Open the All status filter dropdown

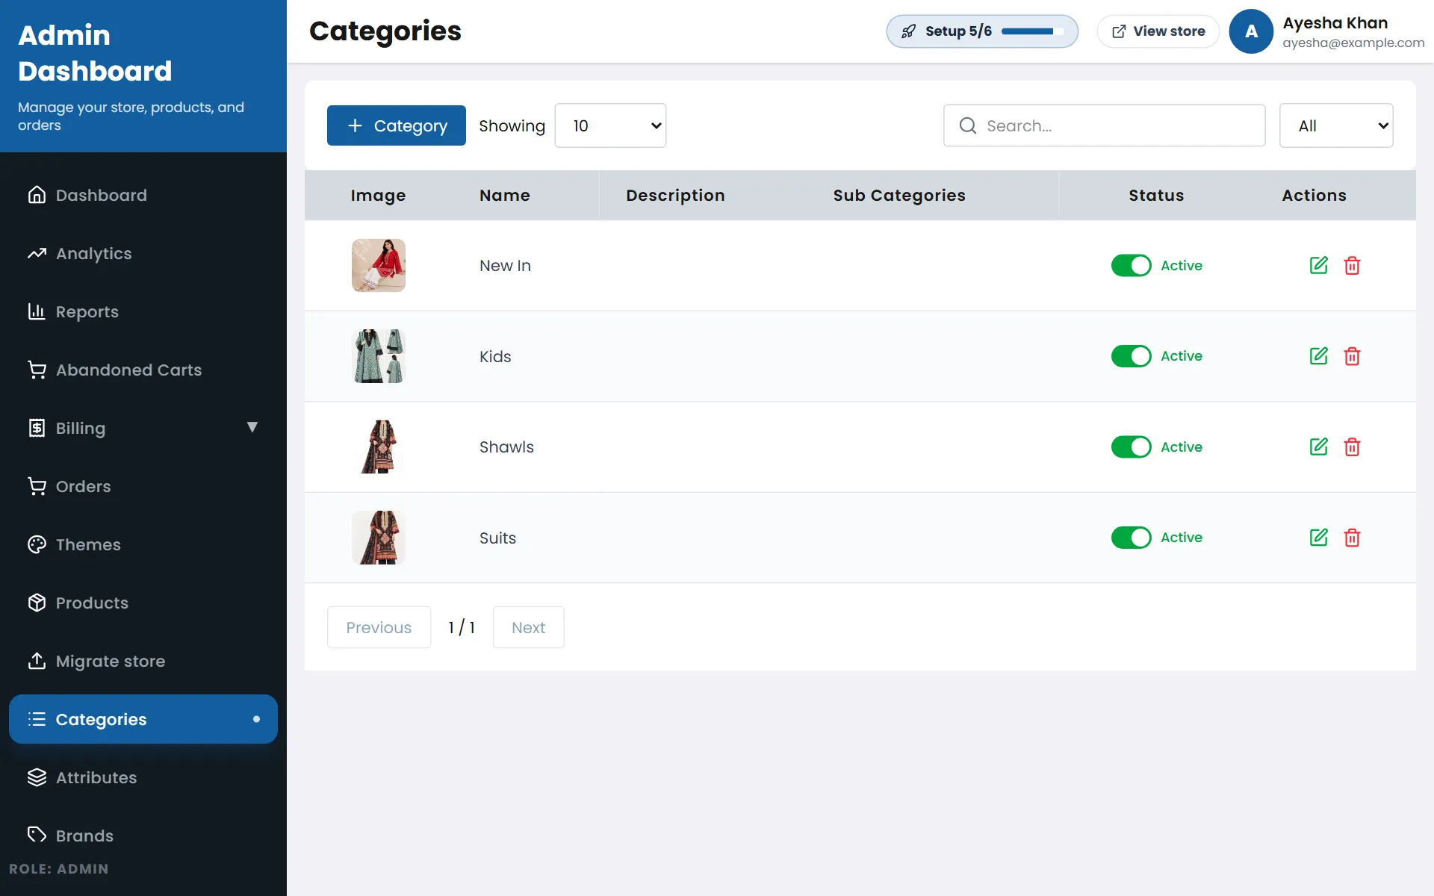click(x=1336, y=125)
